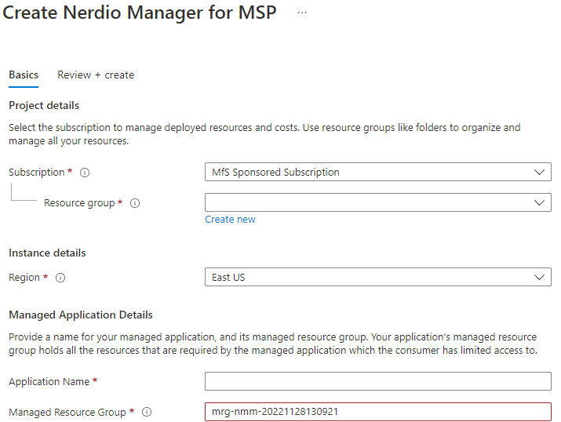The image size is (561, 422).
Task: Click the Application Name label
Action: pyautogui.click(x=49, y=381)
